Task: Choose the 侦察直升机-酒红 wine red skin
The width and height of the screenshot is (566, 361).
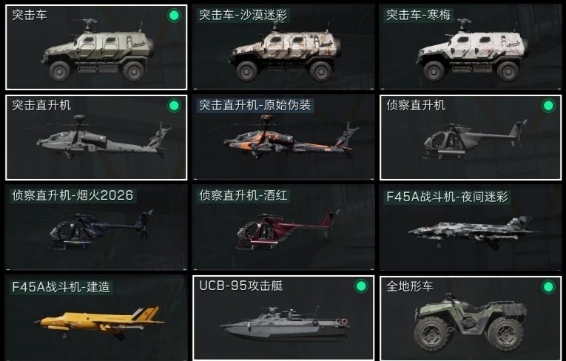Action: click(283, 228)
